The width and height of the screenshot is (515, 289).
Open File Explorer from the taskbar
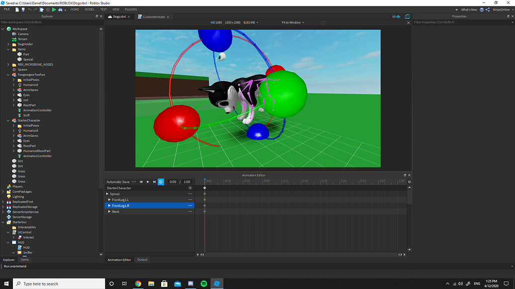[151, 284]
